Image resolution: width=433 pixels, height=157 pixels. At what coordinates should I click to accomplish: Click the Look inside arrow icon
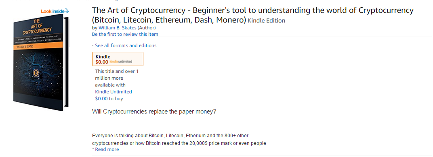[x=67, y=11]
